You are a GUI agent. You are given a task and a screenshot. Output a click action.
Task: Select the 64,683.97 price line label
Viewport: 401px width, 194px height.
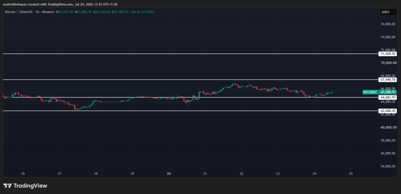click(388, 97)
